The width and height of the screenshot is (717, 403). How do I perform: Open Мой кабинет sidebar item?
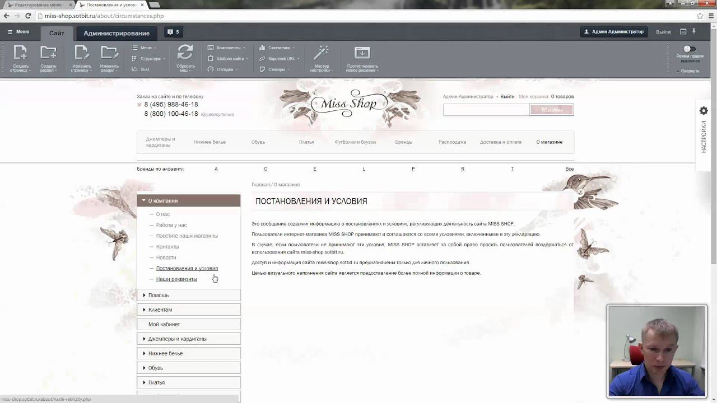189,324
